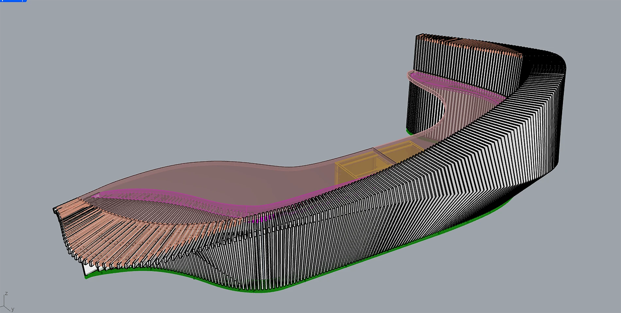Viewport: 621px width, 313px height.
Task: Click the z axis label
Action: click(x=6, y=294)
